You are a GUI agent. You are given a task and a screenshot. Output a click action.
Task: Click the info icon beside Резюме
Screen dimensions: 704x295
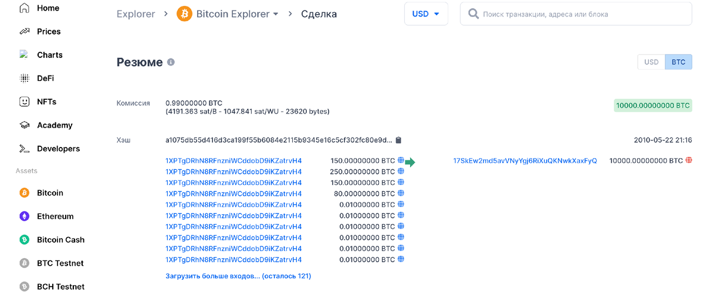(171, 62)
